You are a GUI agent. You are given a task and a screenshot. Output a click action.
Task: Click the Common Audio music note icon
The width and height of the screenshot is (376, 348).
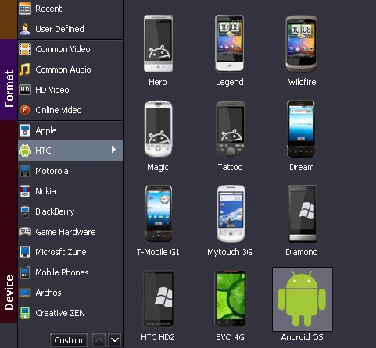click(25, 69)
